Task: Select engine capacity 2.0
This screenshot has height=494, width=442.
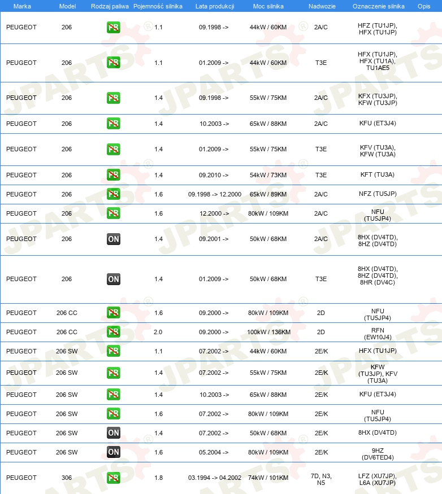Action: coord(158,332)
